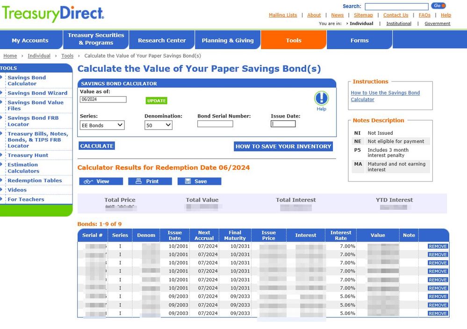Open Treasury Bills, Notes, Bonds & TIPS FRB Locator
This screenshot has width=467, height=329.
click(38, 139)
